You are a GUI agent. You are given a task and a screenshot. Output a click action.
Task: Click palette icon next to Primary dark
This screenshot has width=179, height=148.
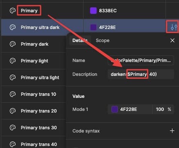[13, 44]
